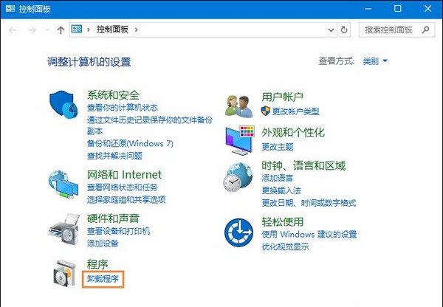This screenshot has height=307, width=443.
Task: Close the 控制面板 window
Action: pyautogui.click(x=427, y=9)
